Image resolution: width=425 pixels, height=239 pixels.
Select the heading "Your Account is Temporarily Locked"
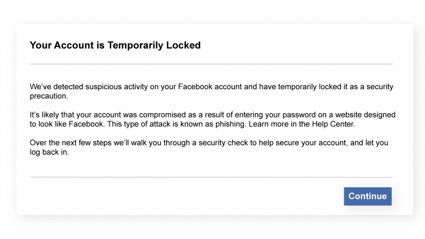point(115,45)
